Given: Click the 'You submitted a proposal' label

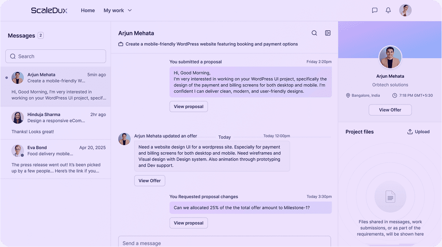Looking at the screenshot, I should tap(196, 62).
